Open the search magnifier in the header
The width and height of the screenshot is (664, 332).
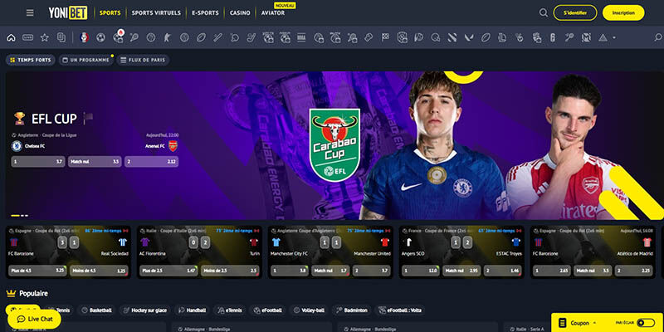point(544,12)
